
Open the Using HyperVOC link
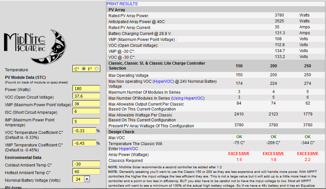coord(188,98)
